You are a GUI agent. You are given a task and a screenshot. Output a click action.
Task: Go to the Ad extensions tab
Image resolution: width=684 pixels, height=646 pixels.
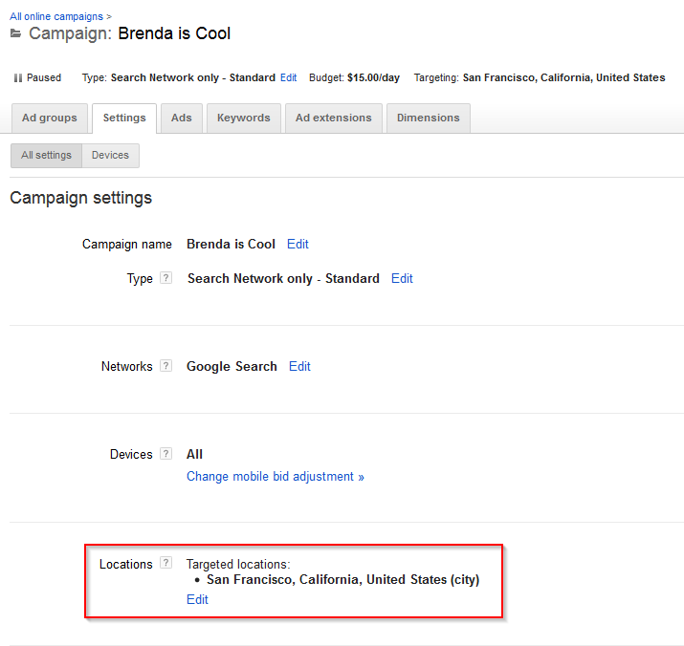point(334,118)
